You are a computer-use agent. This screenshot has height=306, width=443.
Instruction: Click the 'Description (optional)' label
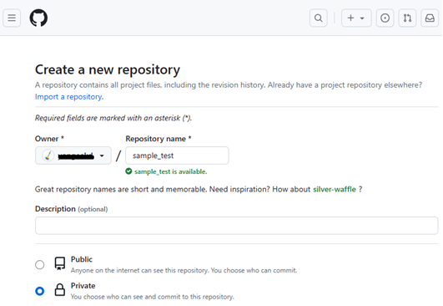[x=72, y=209]
